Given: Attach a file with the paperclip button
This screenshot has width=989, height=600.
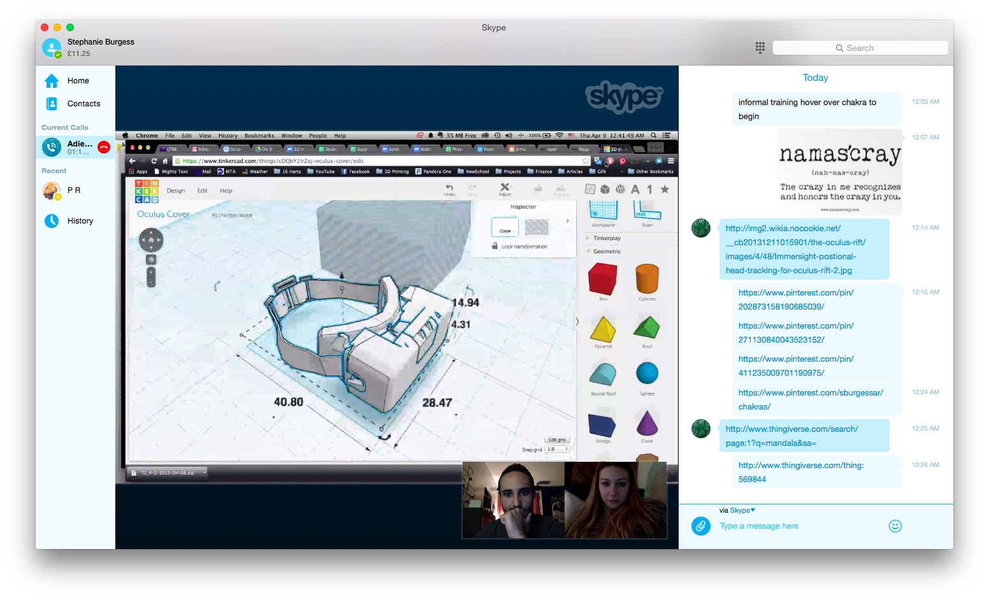Looking at the screenshot, I should click(x=701, y=526).
